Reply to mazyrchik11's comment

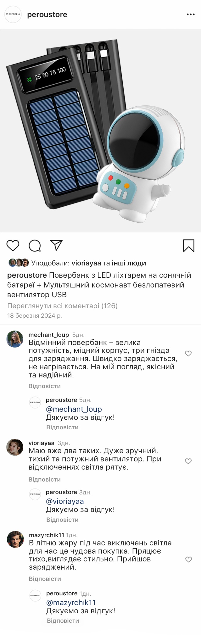tap(45, 579)
